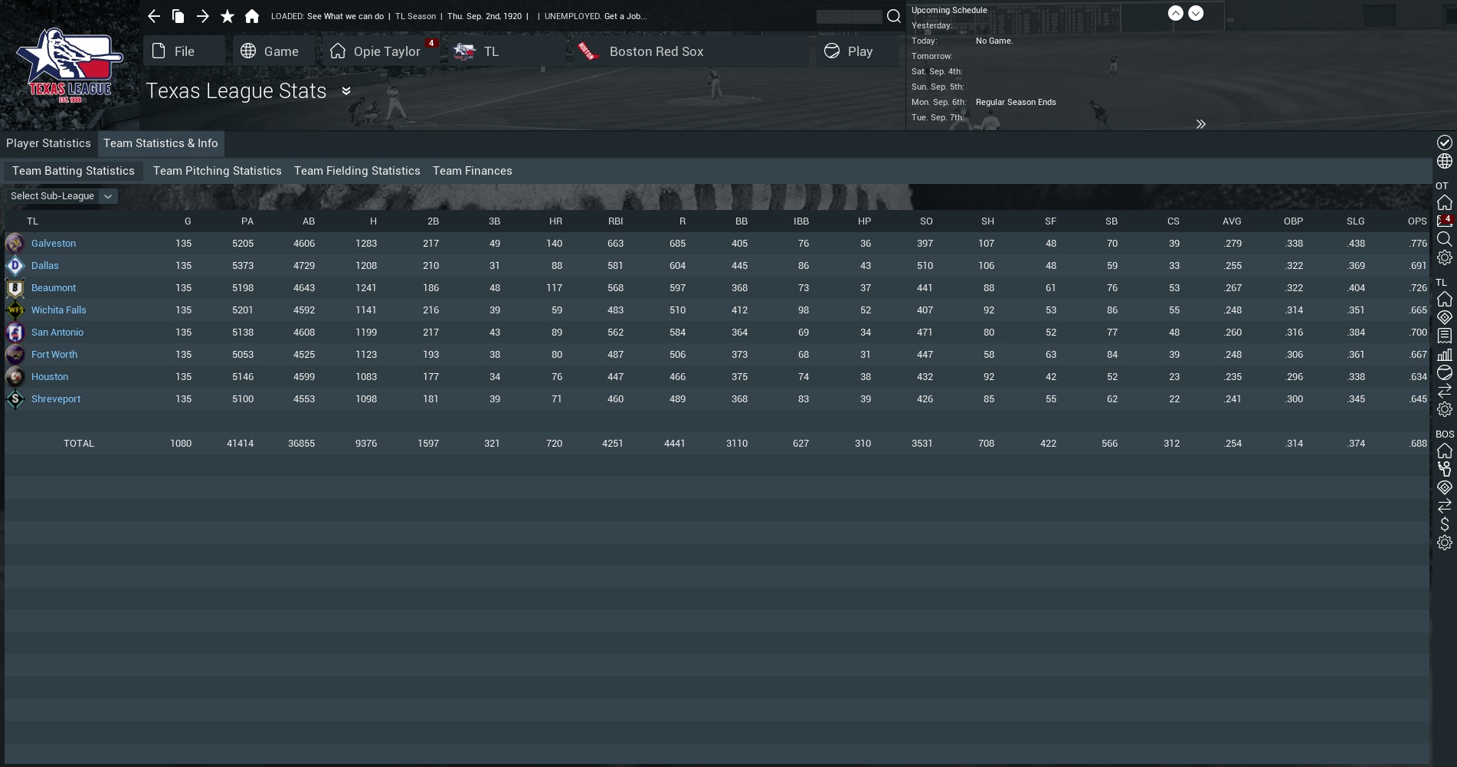Open the TL news page icon
This screenshot has height=767, width=1457.
(1444, 336)
